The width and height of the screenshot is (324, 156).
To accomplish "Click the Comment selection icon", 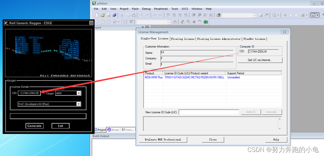I will tap(205, 15).
